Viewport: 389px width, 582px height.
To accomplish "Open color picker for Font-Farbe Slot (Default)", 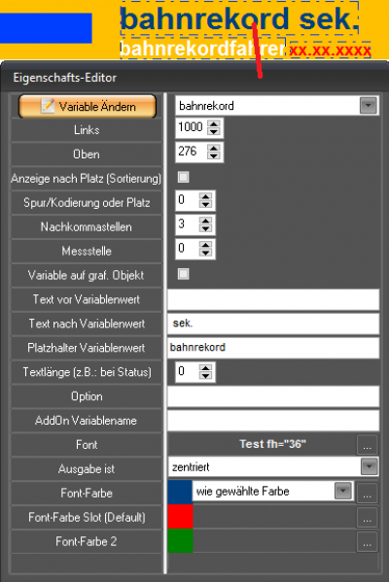I will (x=367, y=518).
